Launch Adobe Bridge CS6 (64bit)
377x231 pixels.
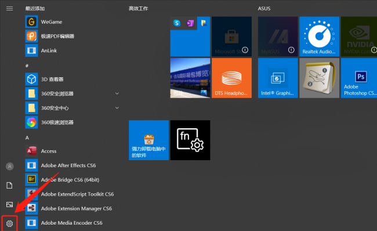point(72,180)
